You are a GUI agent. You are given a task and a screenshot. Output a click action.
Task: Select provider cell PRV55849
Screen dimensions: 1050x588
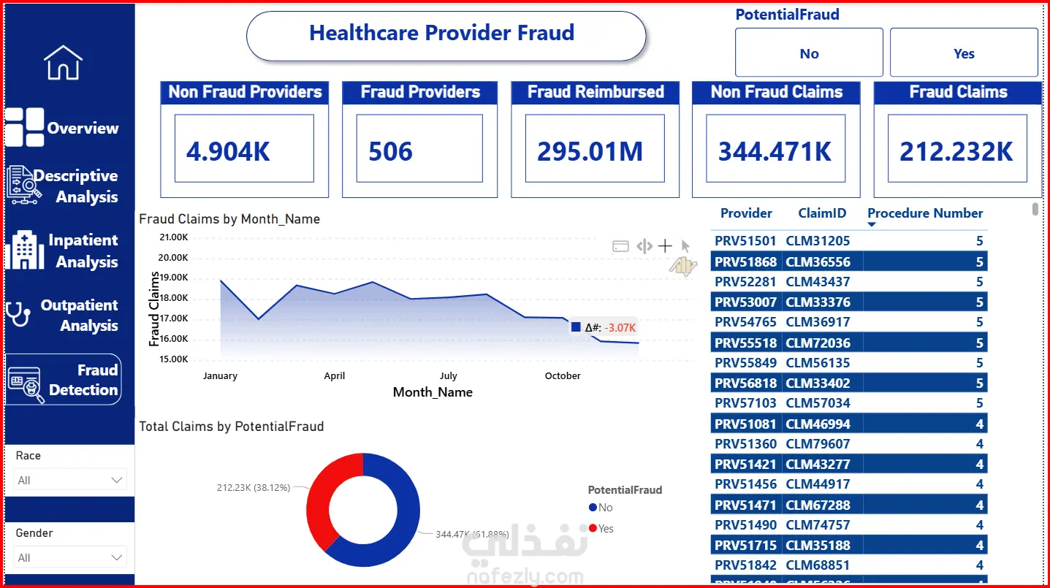click(x=745, y=362)
